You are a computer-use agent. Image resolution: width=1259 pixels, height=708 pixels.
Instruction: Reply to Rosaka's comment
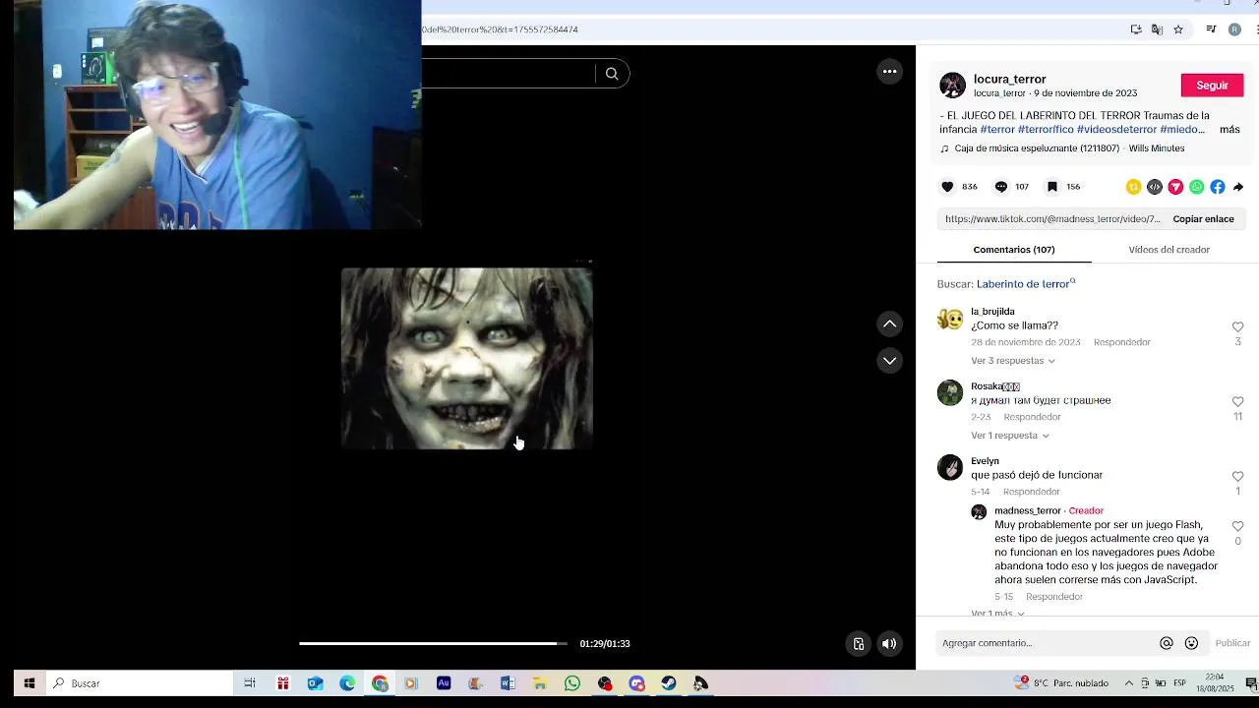point(1032,417)
